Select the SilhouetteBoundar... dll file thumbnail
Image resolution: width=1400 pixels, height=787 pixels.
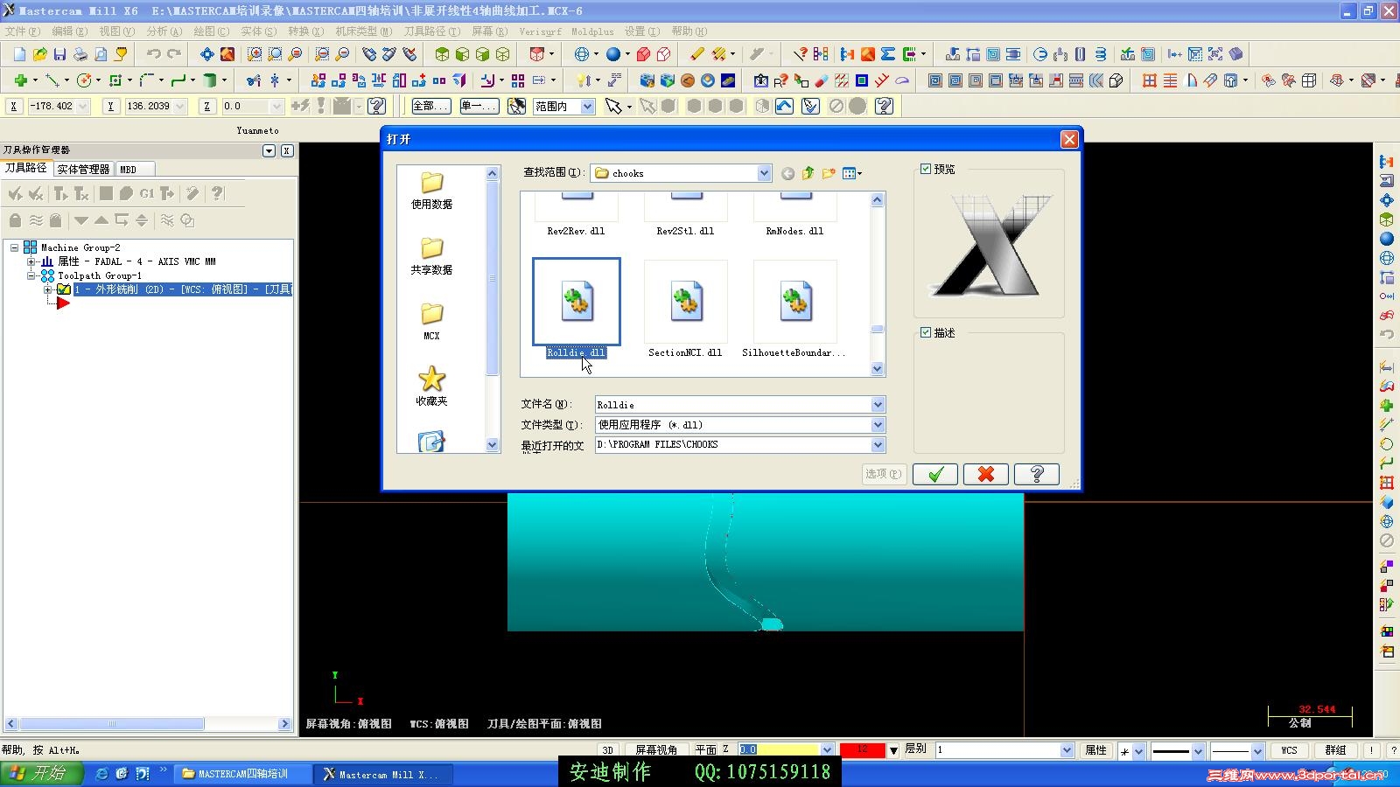pos(794,302)
